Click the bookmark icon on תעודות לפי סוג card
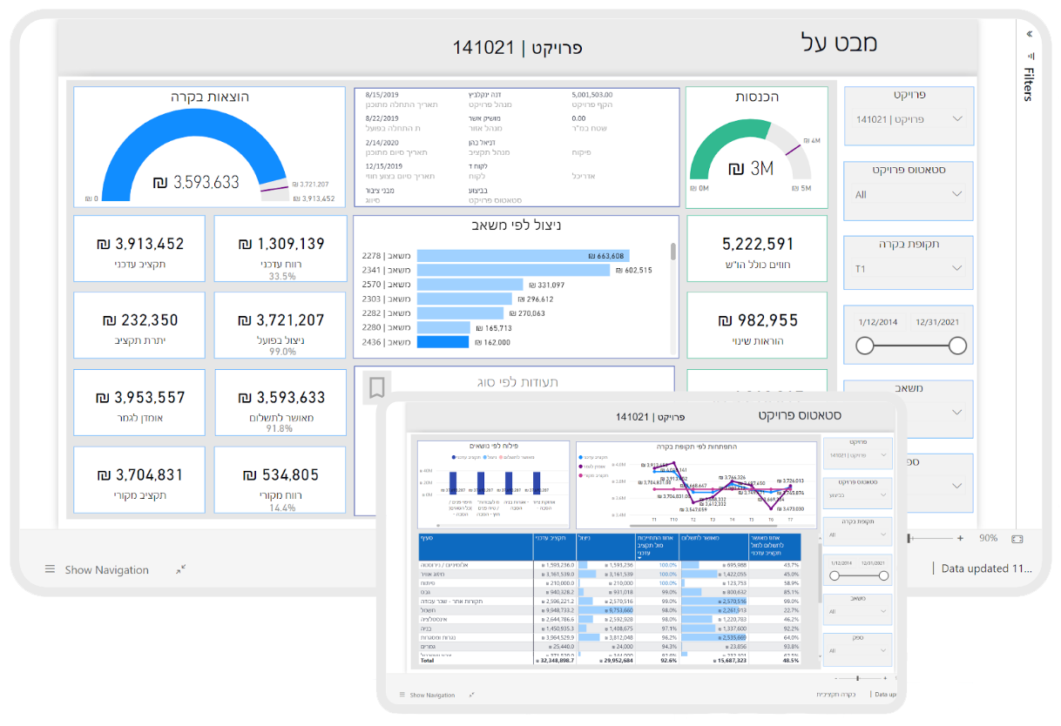1061x726 pixels. click(377, 387)
